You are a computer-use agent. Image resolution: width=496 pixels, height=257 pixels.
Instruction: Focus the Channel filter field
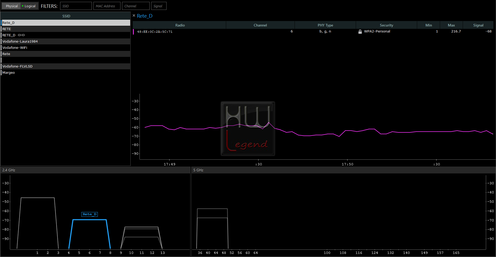(x=136, y=6)
